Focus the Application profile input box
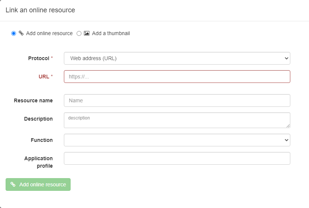 click(x=177, y=158)
